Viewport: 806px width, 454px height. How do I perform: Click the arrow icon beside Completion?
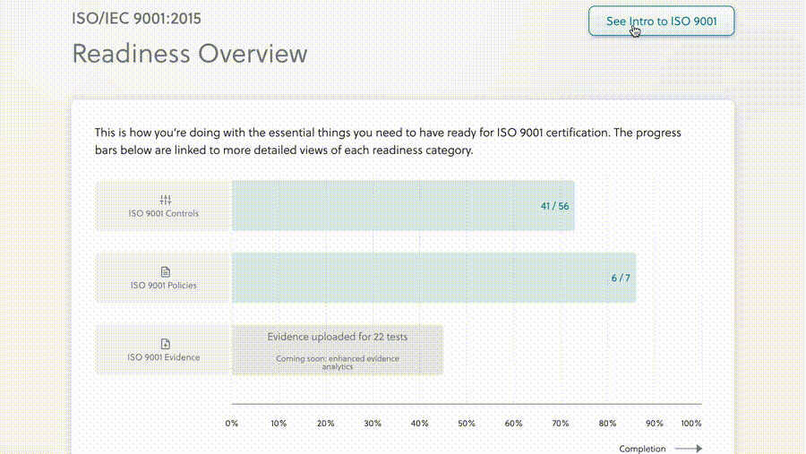(688, 449)
